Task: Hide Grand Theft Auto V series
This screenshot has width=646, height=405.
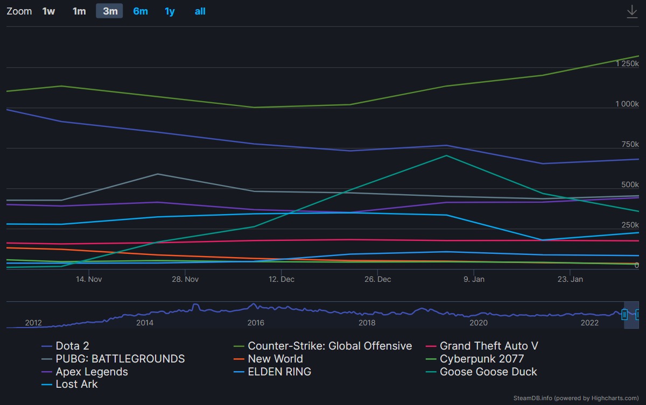Action: pos(482,346)
